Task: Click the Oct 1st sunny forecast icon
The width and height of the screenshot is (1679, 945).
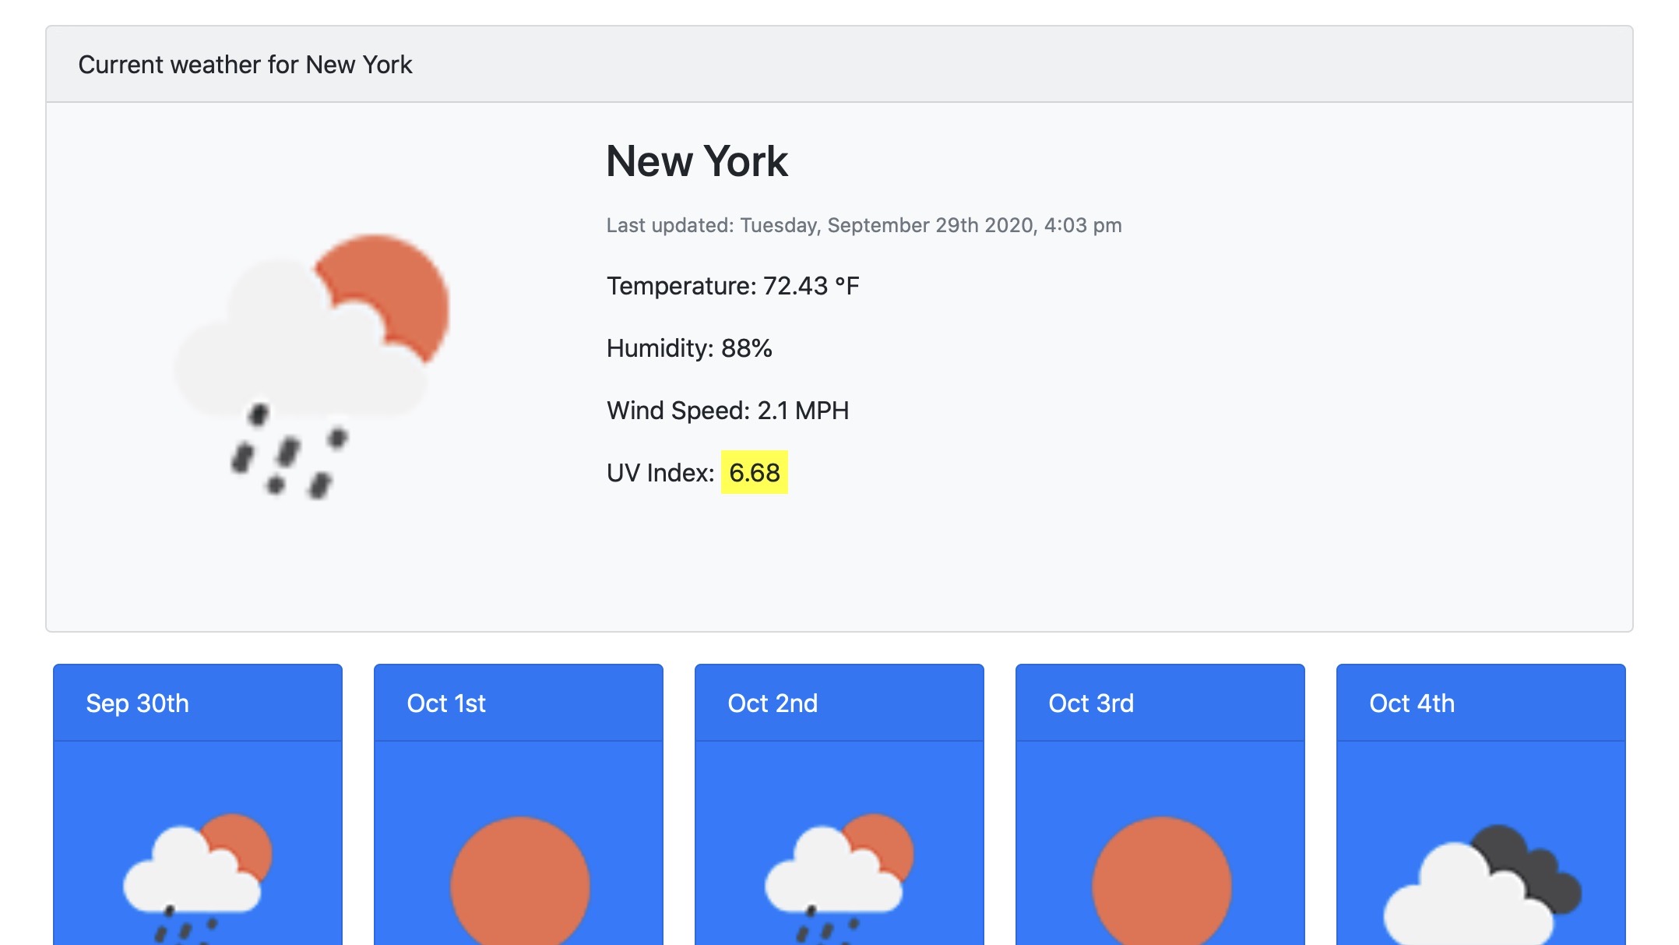Action: pyautogui.click(x=519, y=884)
